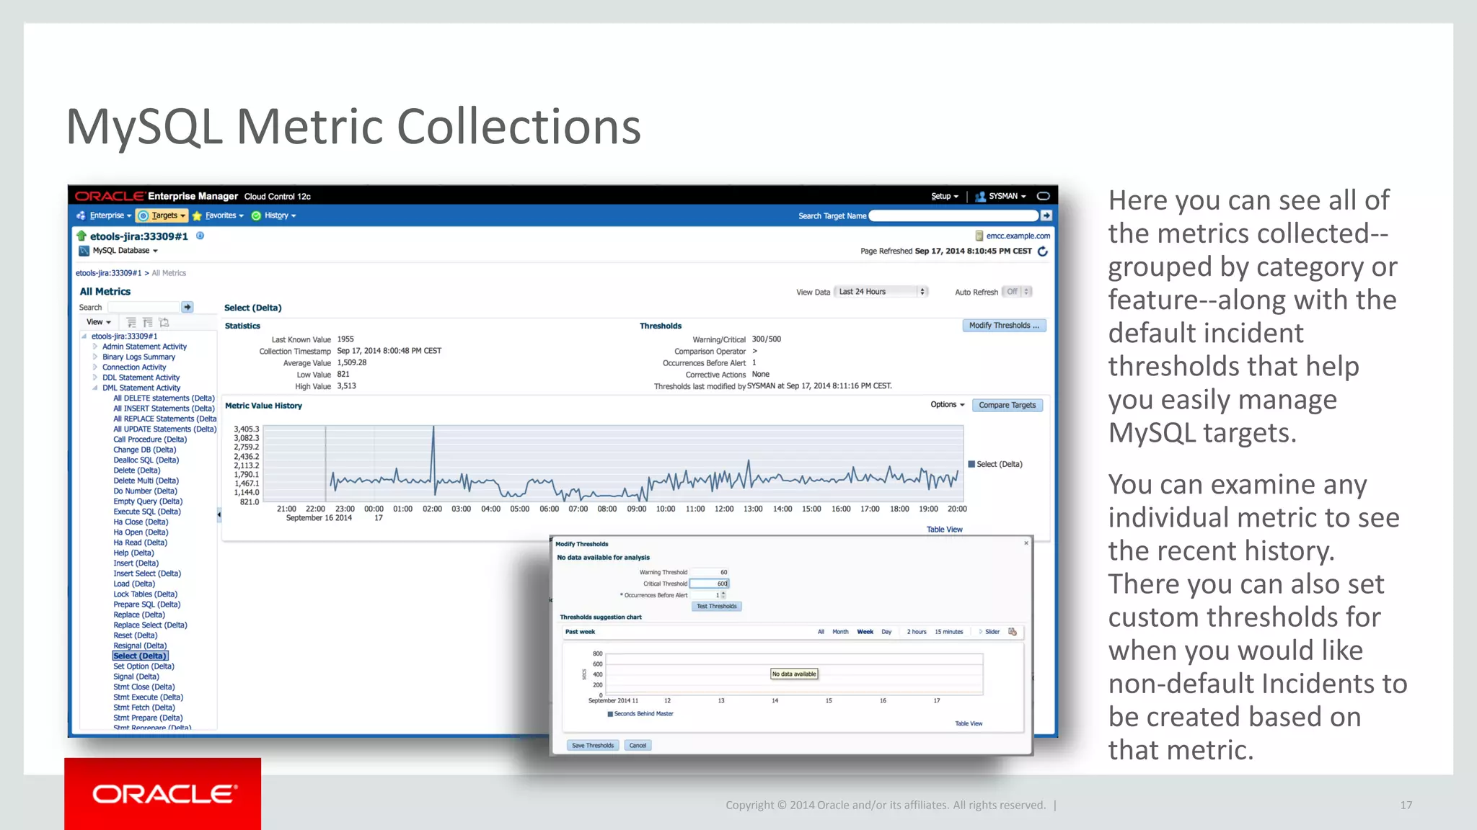Image resolution: width=1477 pixels, height=830 pixels.
Task: Click the Select (Delta) chart legend square
Action: [971, 464]
